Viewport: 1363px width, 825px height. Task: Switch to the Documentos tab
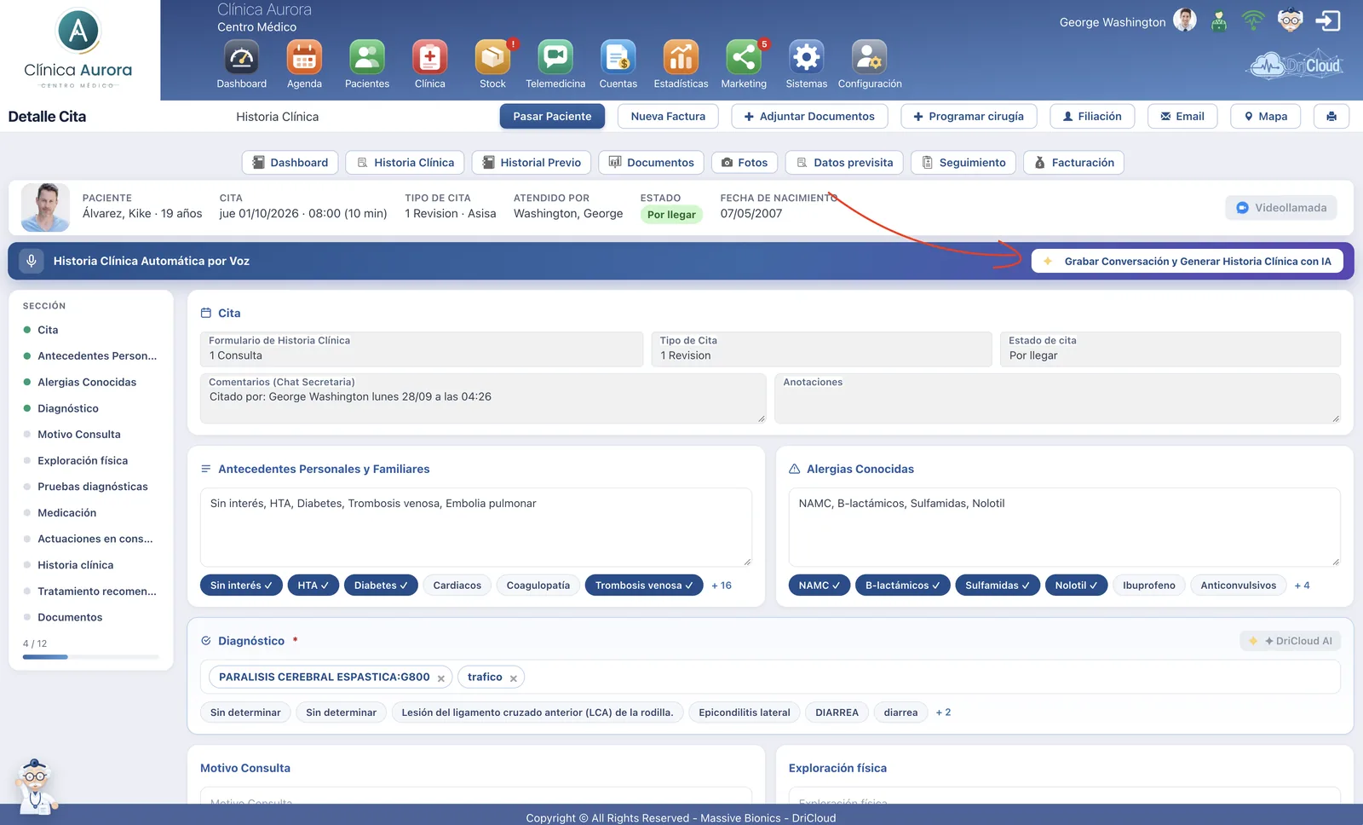tap(652, 163)
